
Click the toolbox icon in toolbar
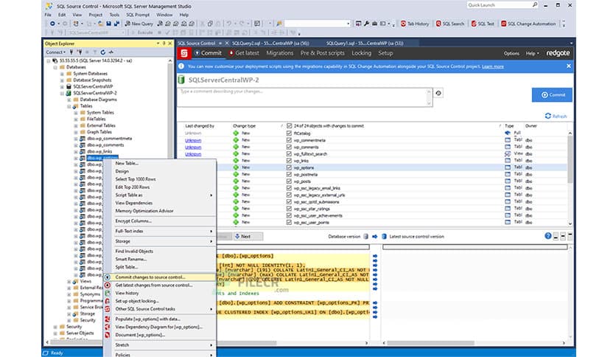click(375, 24)
